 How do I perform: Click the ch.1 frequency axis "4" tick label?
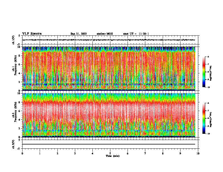(x=20, y=73)
